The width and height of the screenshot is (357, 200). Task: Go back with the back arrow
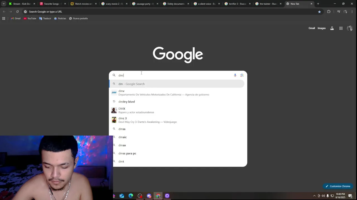click(x=4, y=12)
